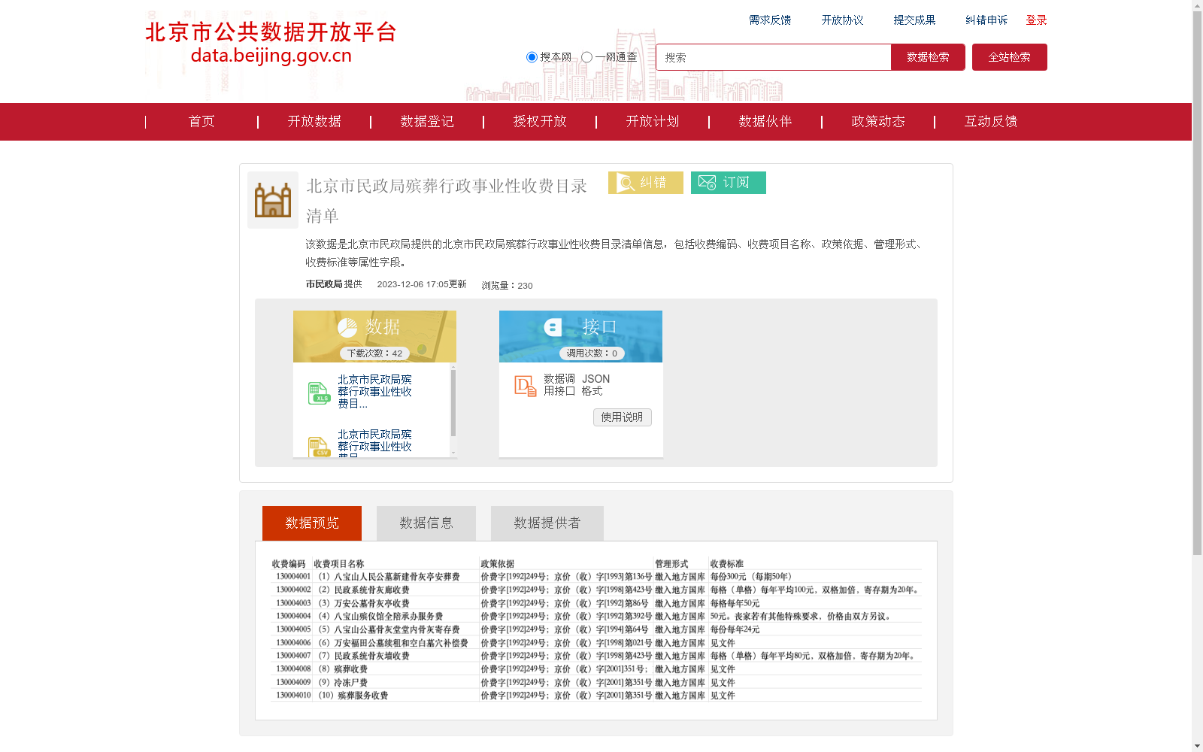
Task: Click the 数据调用接口 label
Action: click(x=559, y=385)
